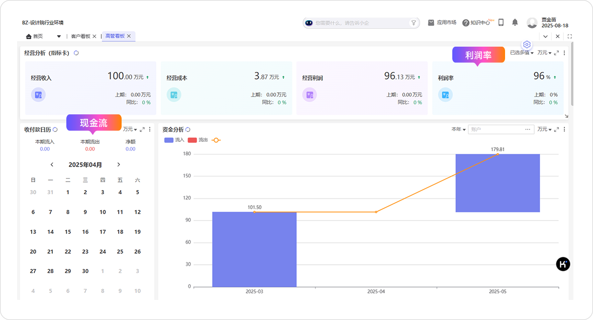This screenshot has width=593, height=320.
Task: Refresh the 收付款日历 panel
Action: [x=55, y=129]
